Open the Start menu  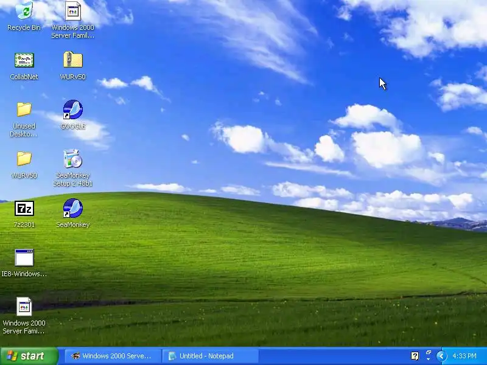point(29,356)
